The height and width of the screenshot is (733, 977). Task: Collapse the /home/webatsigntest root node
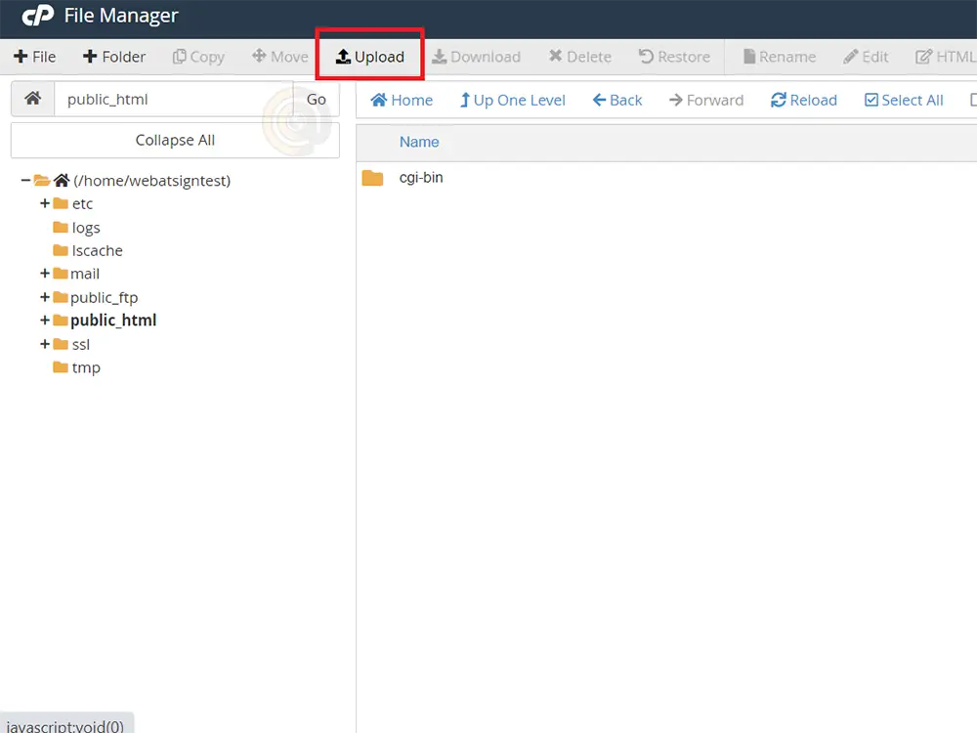25,180
